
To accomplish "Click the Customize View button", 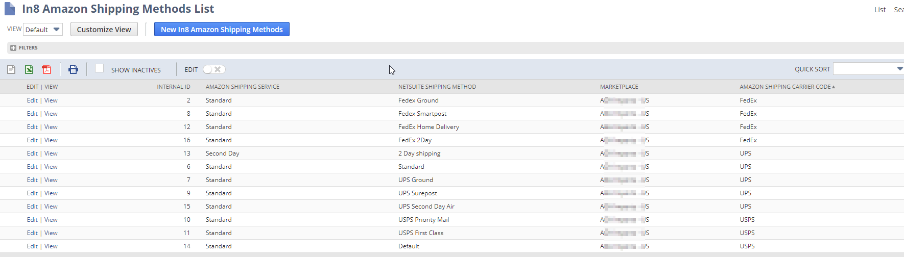I will (x=104, y=30).
